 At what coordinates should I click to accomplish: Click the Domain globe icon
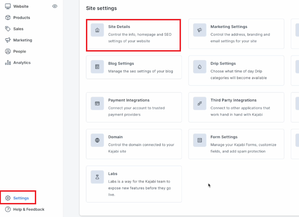pos(97,140)
